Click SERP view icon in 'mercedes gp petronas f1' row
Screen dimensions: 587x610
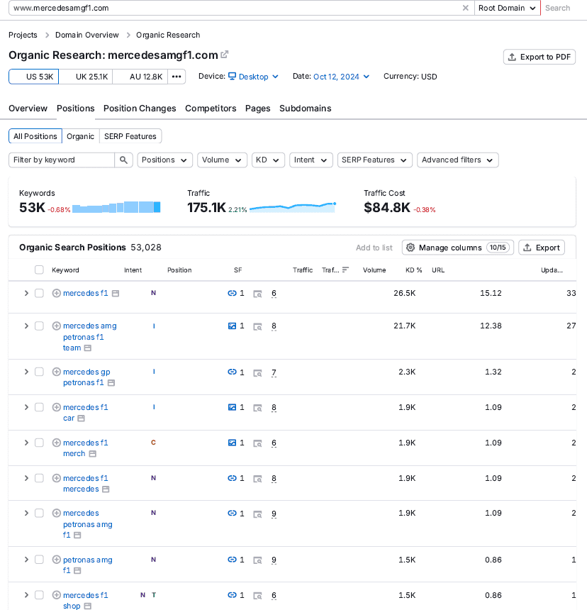tap(257, 373)
